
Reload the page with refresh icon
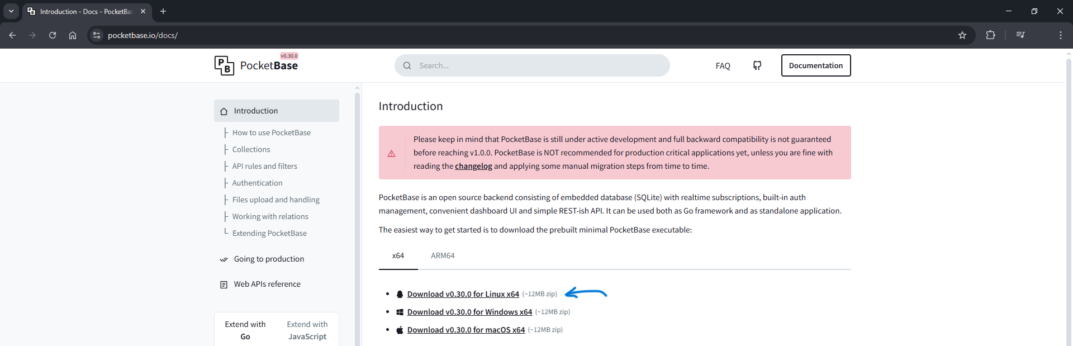(53, 35)
